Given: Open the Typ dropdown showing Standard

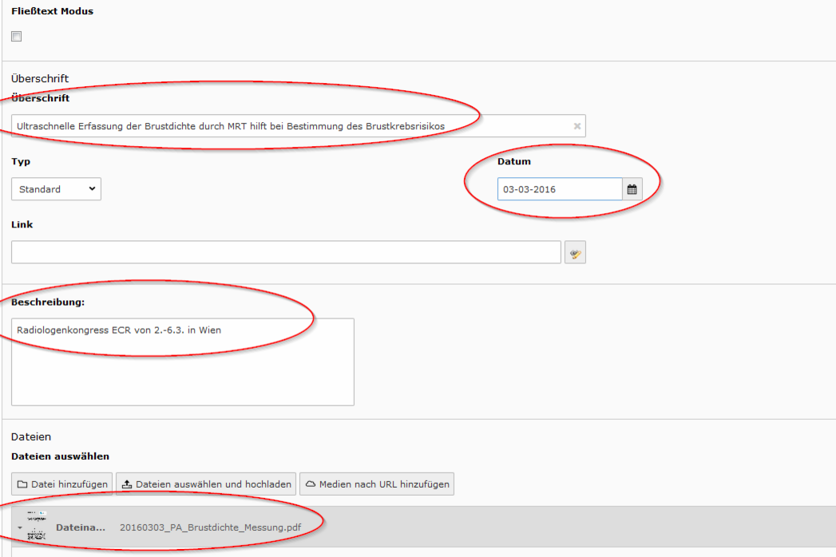Looking at the screenshot, I should 56,189.
